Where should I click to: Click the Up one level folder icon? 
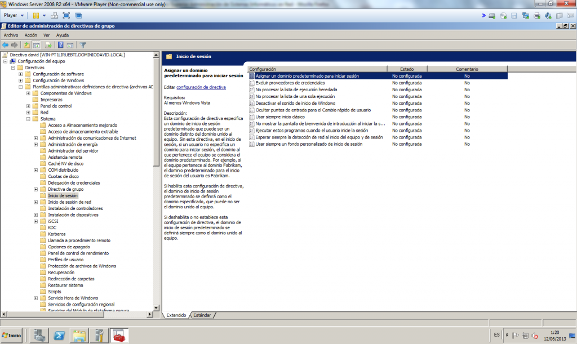[26, 44]
